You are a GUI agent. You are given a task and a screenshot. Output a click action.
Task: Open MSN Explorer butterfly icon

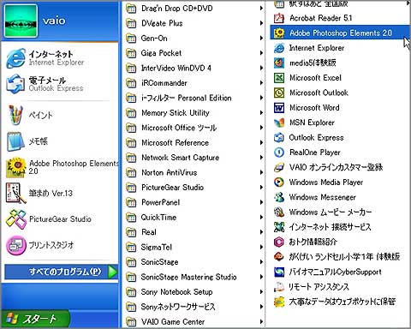coord(279,123)
